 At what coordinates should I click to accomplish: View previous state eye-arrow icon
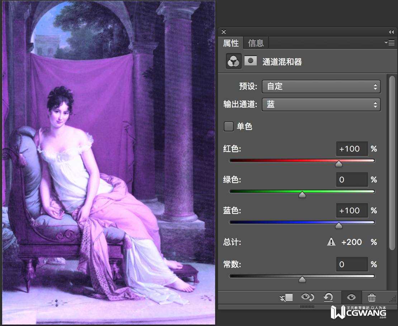click(307, 297)
